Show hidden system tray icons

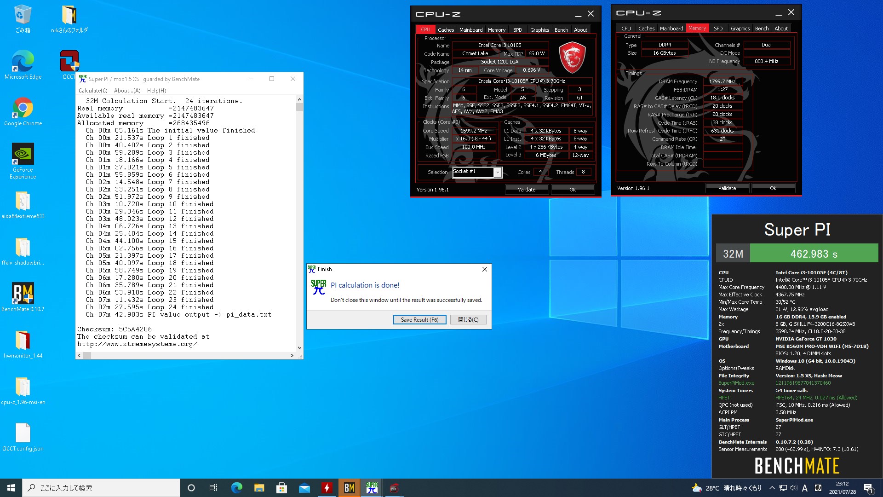pos(772,488)
